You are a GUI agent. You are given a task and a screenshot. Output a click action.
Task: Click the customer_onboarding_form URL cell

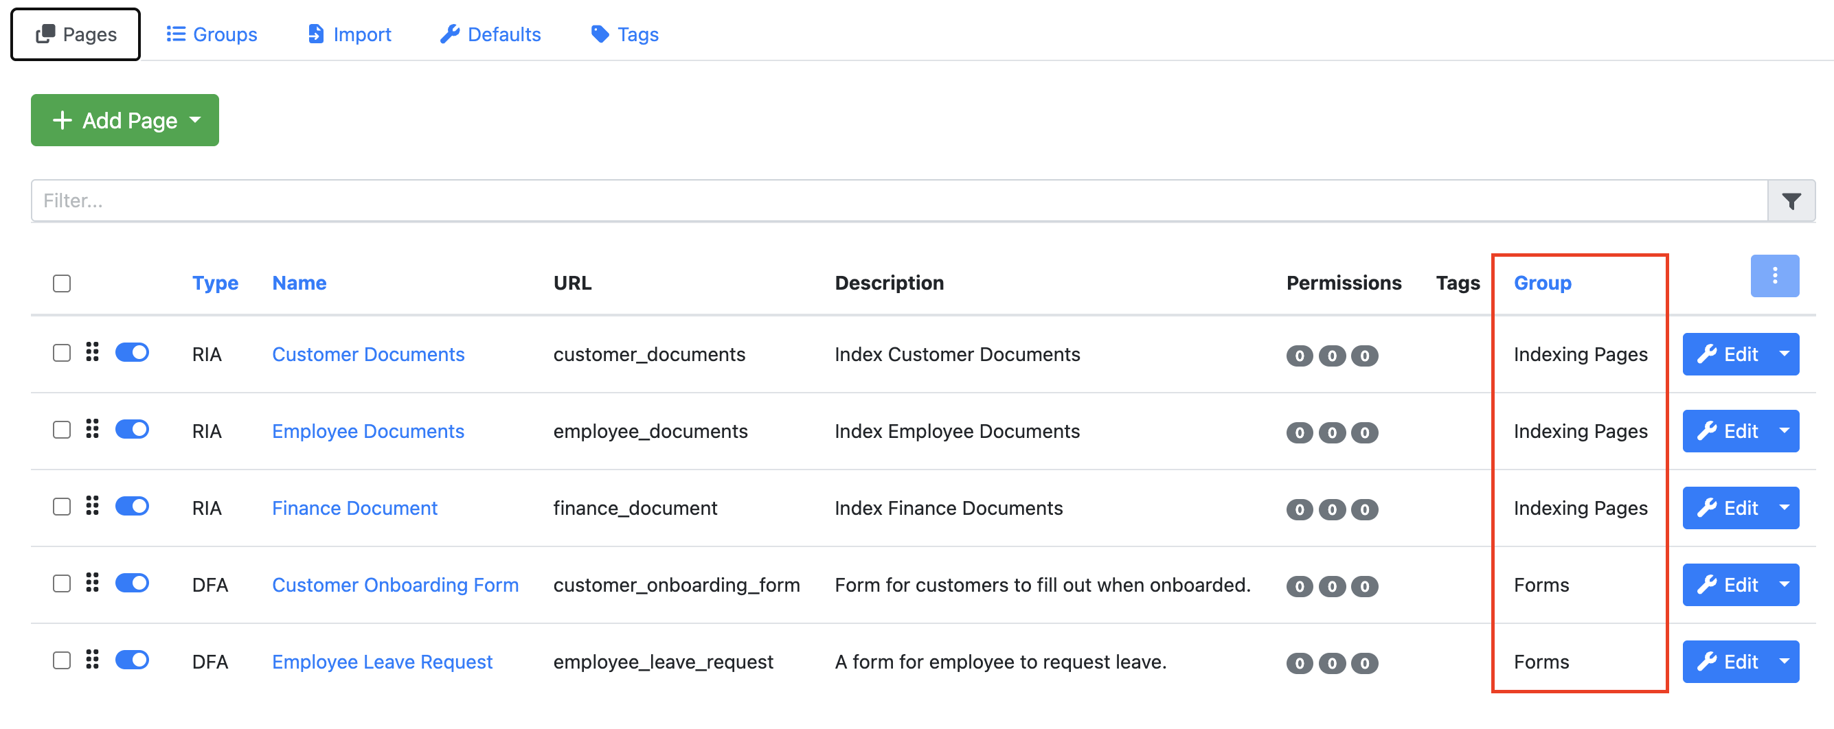[x=677, y=585]
